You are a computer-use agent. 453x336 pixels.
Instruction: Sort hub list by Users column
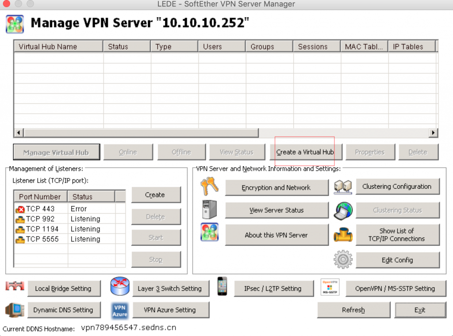coord(222,46)
